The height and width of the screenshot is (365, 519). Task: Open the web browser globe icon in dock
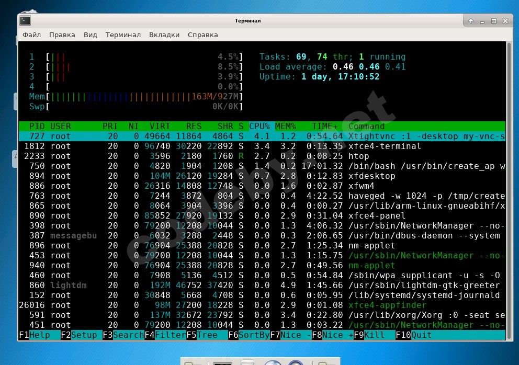point(272,362)
